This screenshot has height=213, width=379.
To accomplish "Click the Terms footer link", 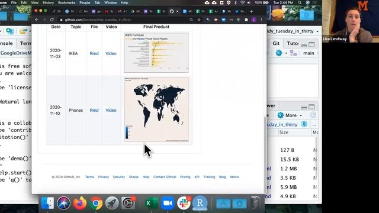I will 89,177.
